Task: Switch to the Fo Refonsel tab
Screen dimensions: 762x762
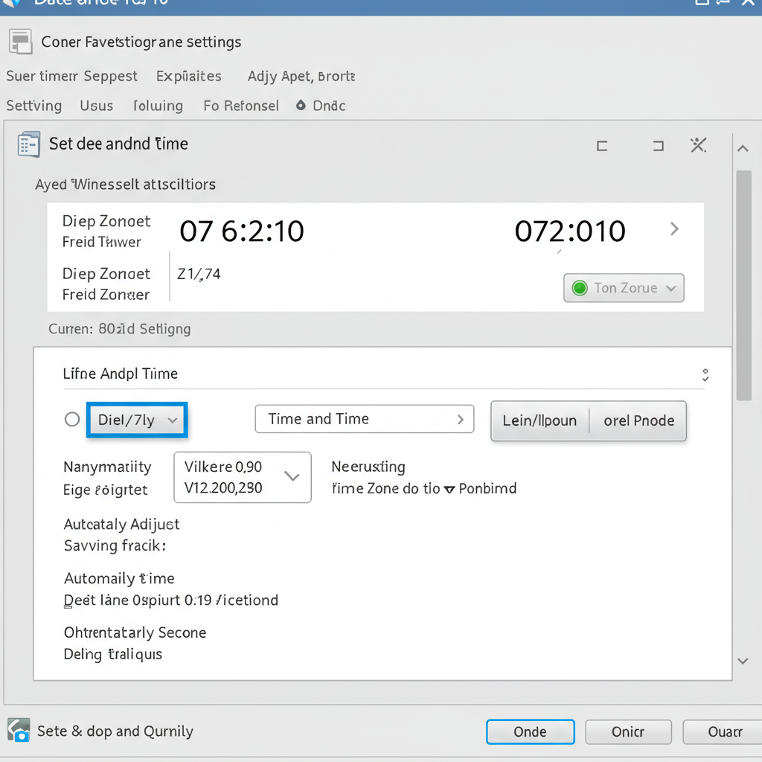Action: 241,106
